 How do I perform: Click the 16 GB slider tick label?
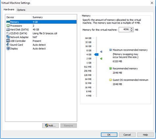click(88, 46)
